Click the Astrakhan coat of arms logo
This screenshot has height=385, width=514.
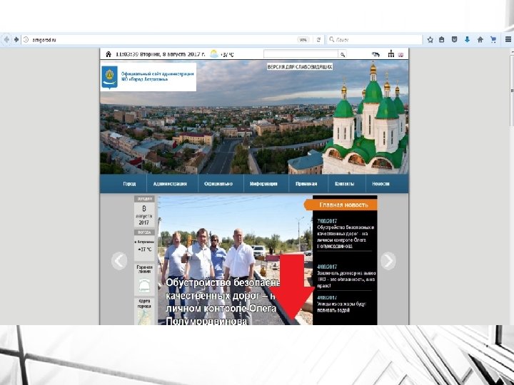[109, 77]
